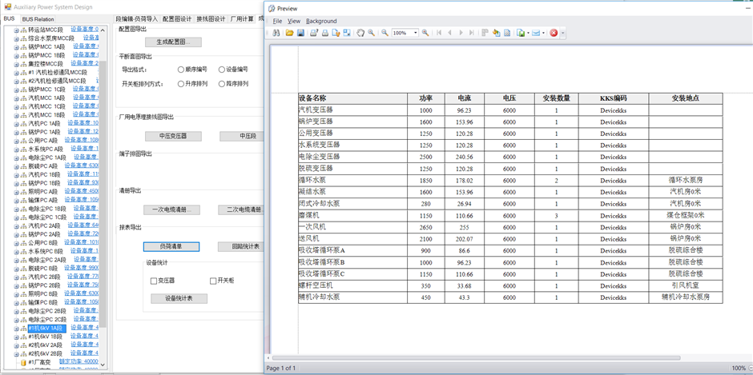Click the Save floppy disk icon
The width and height of the screenshot is (753, 375).
300,33
